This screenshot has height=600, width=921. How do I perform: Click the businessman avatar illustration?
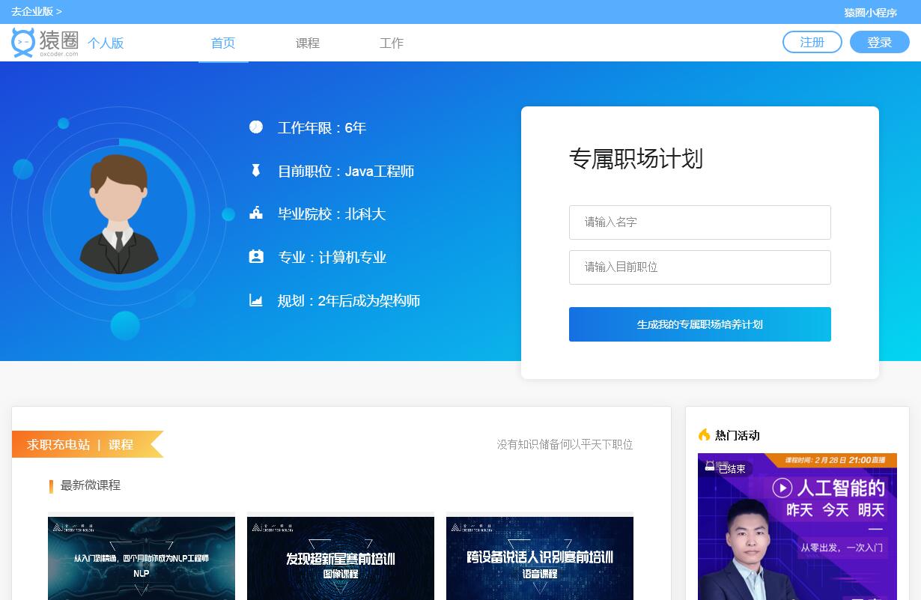tap(118, 214)
